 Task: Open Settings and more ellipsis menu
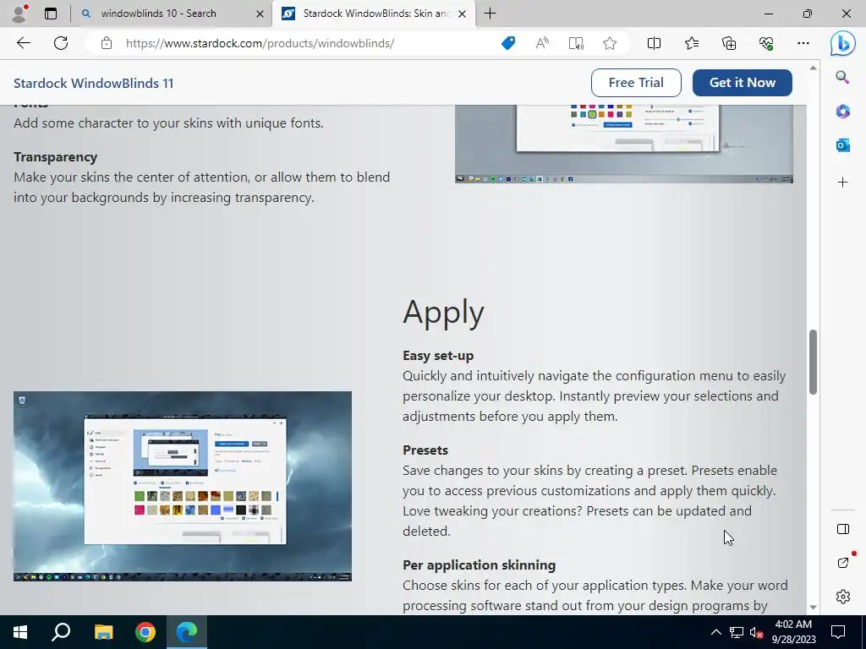[803, 43]
